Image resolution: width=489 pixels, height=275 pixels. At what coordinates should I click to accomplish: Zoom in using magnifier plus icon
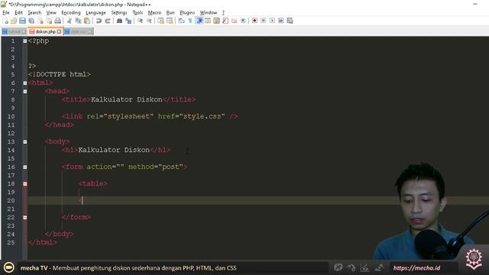pos(141,21)
